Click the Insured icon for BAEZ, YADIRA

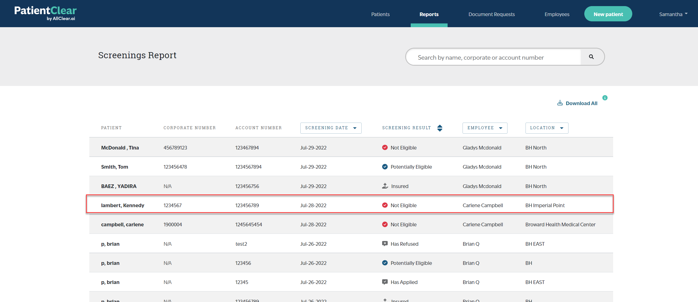385,186
